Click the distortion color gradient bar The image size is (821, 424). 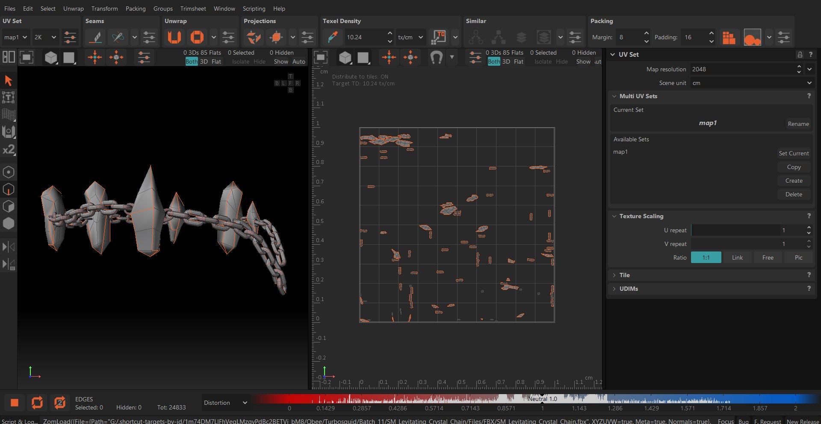point(535,399)
